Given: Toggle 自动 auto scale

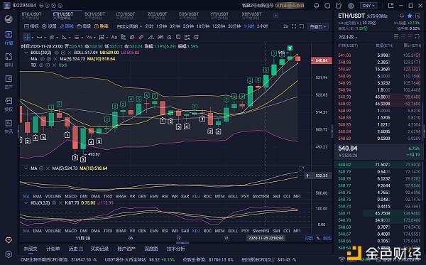Looking at the screenshot, I should coord(327,238).
